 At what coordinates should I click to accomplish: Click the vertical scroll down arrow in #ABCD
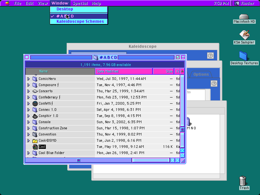click(182, 155)
